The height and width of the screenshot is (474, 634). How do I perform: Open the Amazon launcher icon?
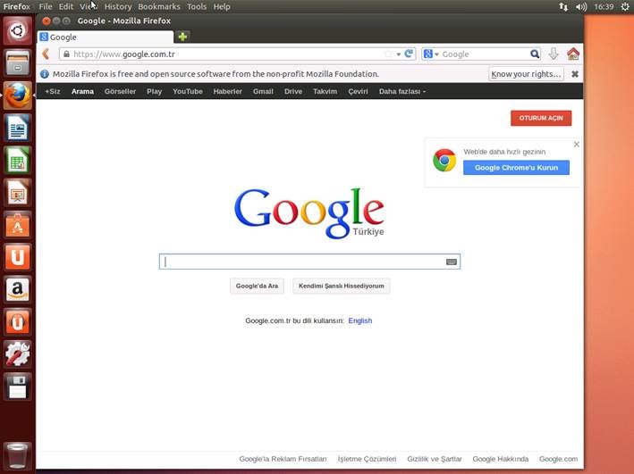pyautogui.click(x=17, y=289)
